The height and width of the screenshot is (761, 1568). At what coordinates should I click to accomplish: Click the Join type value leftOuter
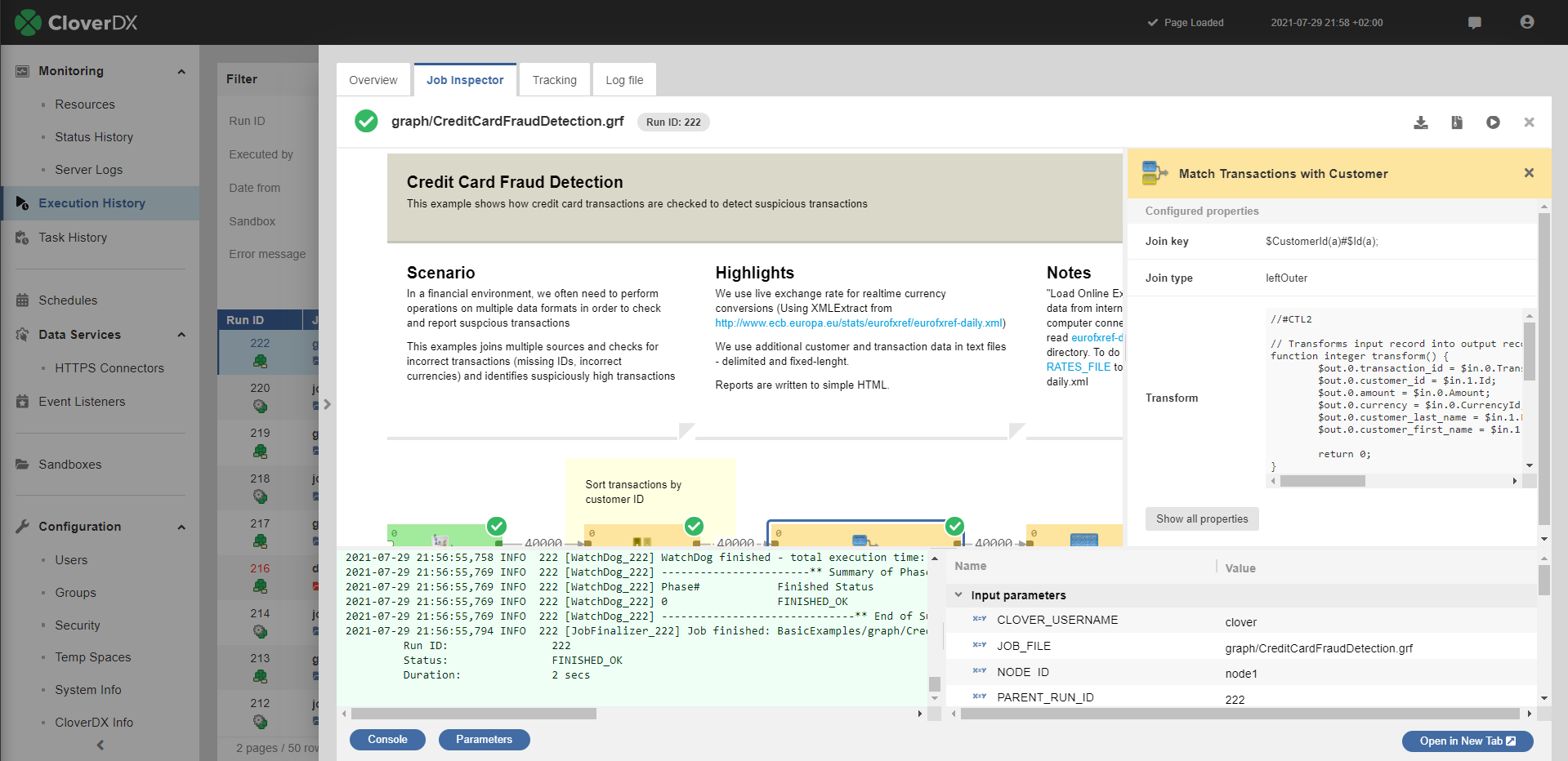pyautogui.click(x=1286, y=278)
